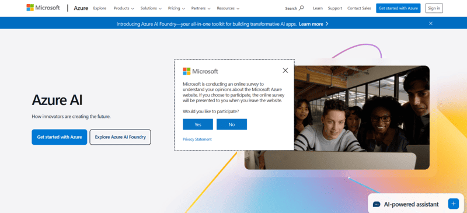467x213 pixels.
Task: Click Explore Azure AI Foundry button
Action: click(120, 137)
